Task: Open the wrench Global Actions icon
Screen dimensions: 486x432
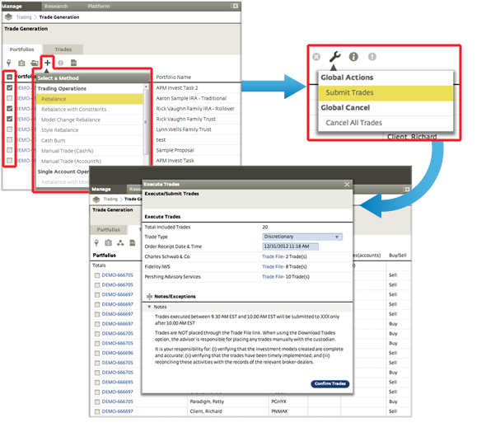Action: 334,56
